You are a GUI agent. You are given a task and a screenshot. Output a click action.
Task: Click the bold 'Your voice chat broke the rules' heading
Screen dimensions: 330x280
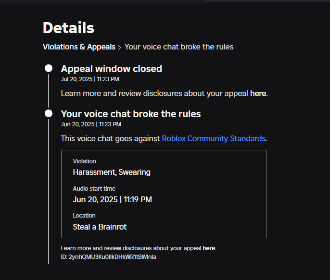tap(130, 114)
